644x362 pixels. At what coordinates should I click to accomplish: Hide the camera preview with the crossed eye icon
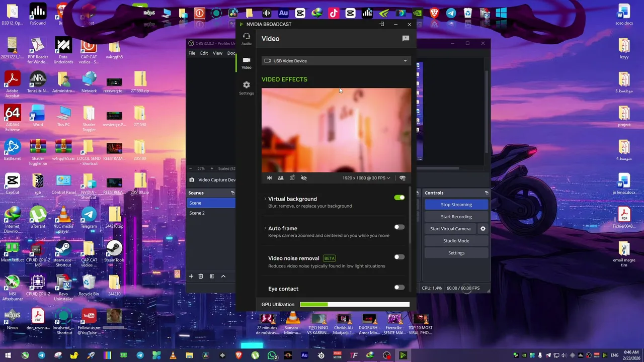(x=303, y=177)
